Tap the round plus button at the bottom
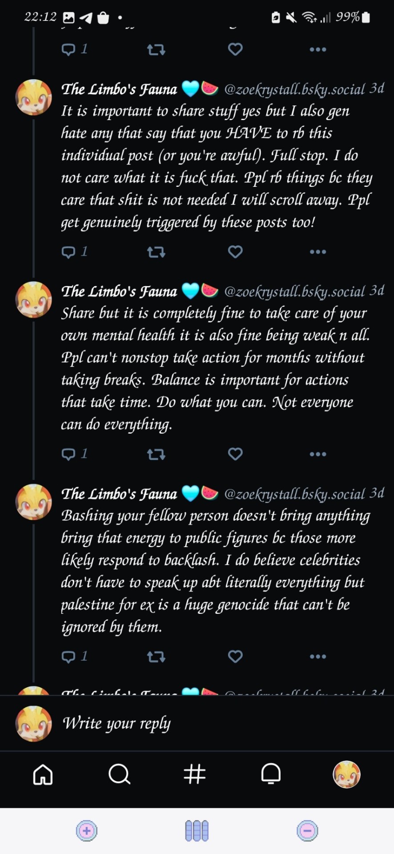 click(x=87, y=830)
